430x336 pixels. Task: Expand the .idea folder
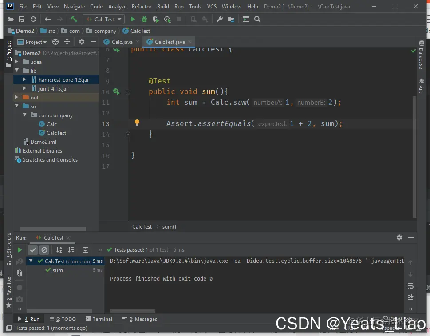pyautogui.click(x=16, y=62)
